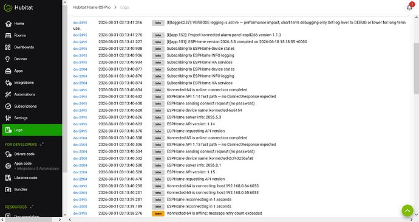Open the Rooms icon in sidebar
The image size is (419, 222).
point(9,35)
